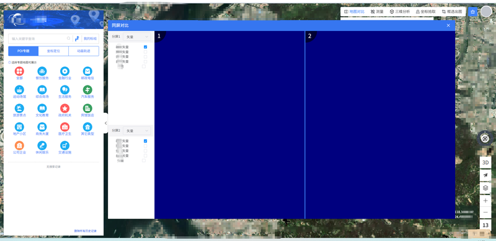Uncheck the first 矢量 layer in 分屏2
Screen dimensions: 496x241
click(146, 141)
